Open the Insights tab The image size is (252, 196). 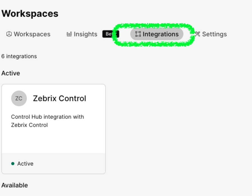pyautogui.click(x=82, y=34)
